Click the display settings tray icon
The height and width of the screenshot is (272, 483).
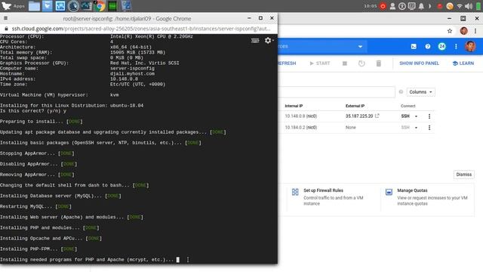[411, 6]
